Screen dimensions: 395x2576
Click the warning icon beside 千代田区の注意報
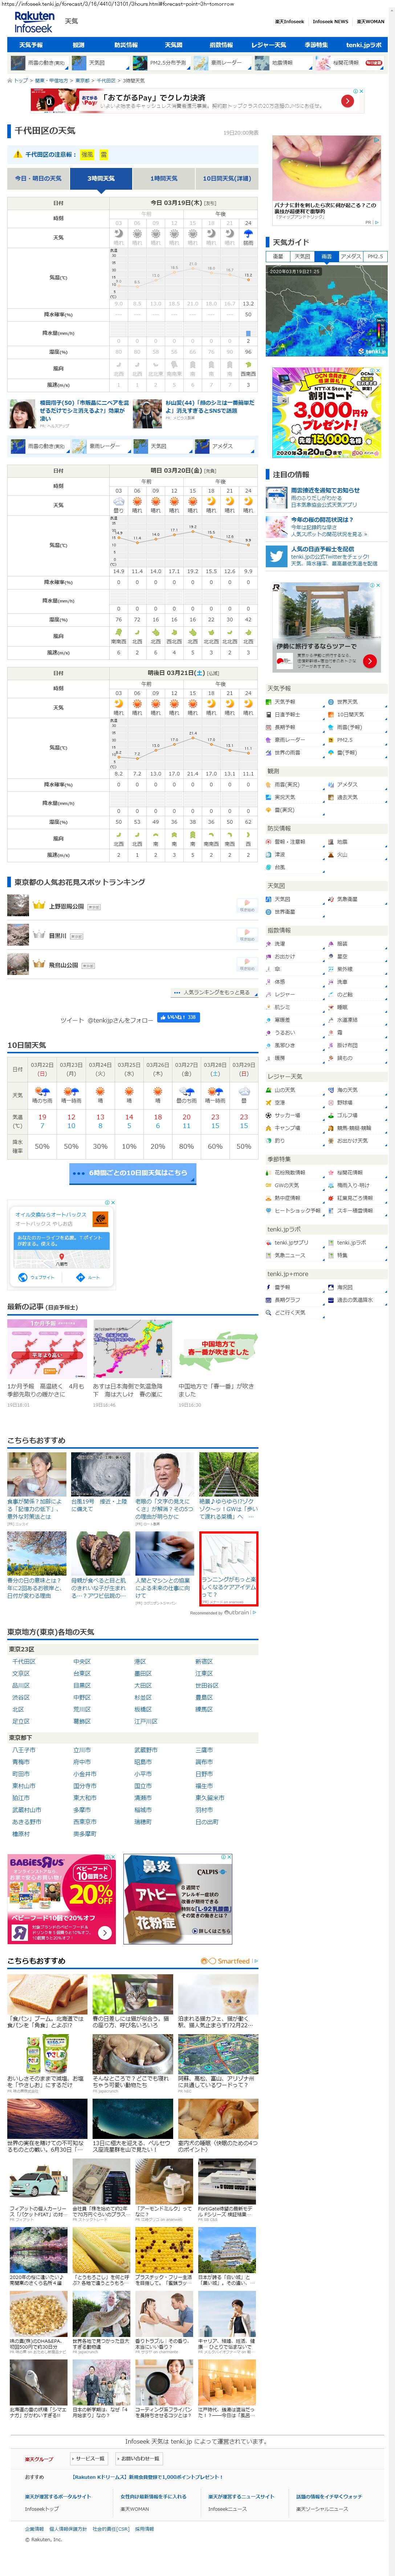tap(17, 155)
